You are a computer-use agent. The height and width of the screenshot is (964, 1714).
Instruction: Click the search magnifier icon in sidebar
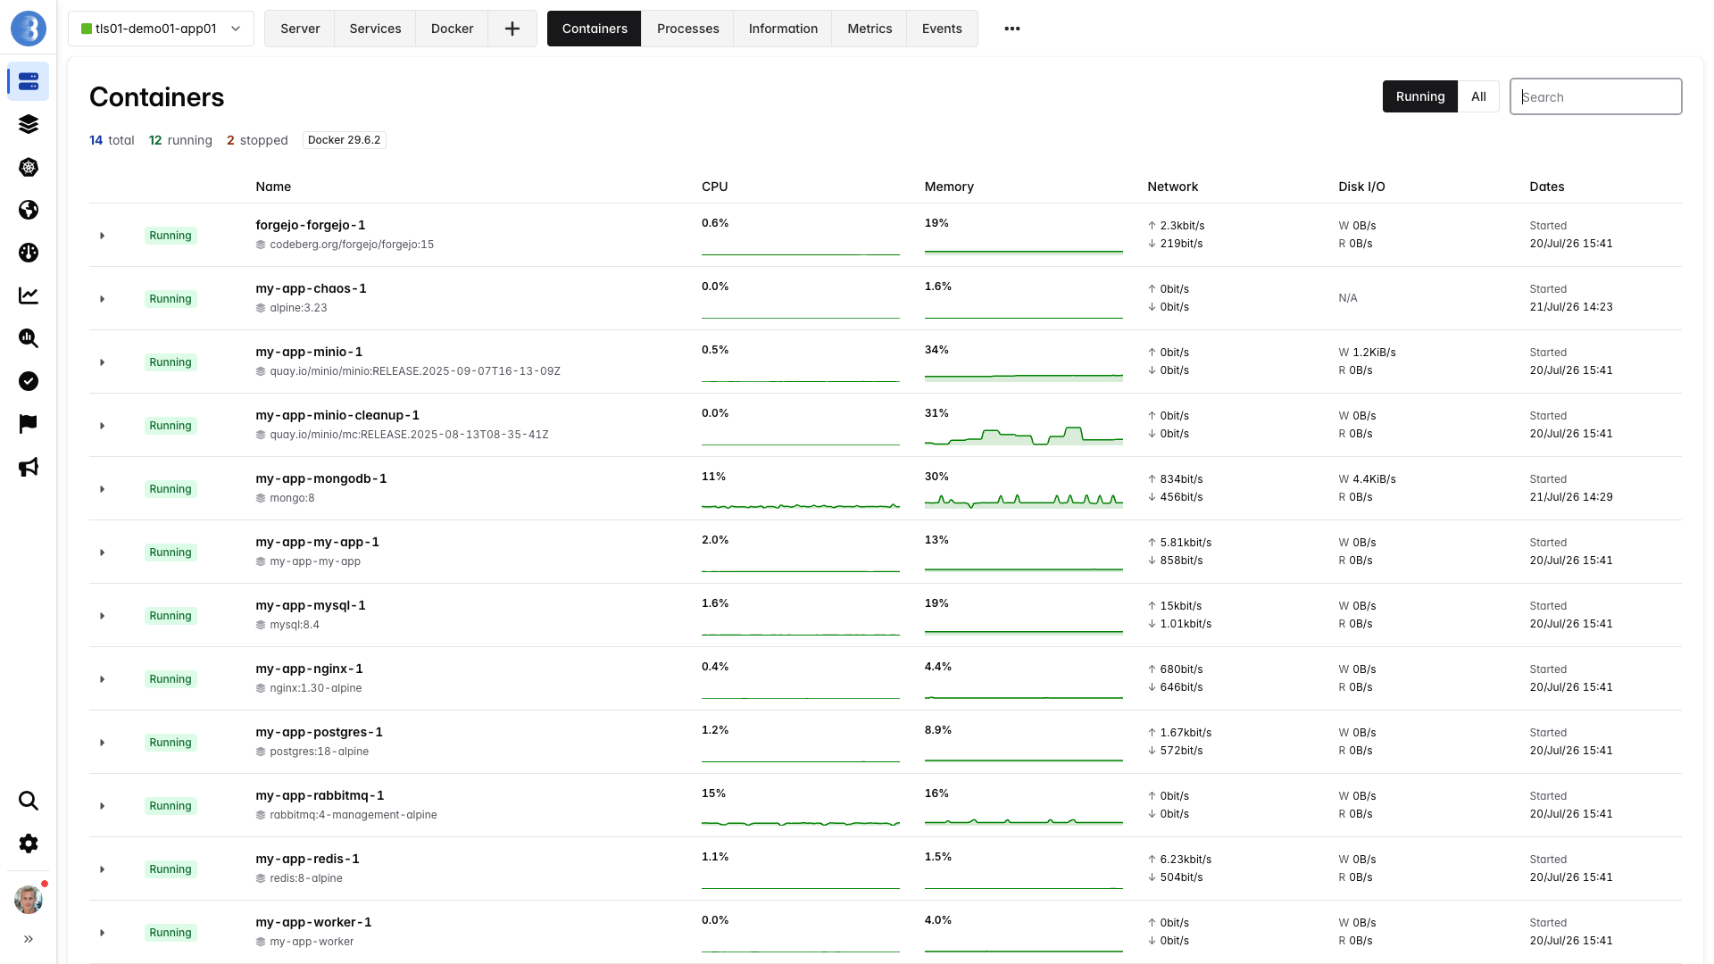tap(29, 801)
